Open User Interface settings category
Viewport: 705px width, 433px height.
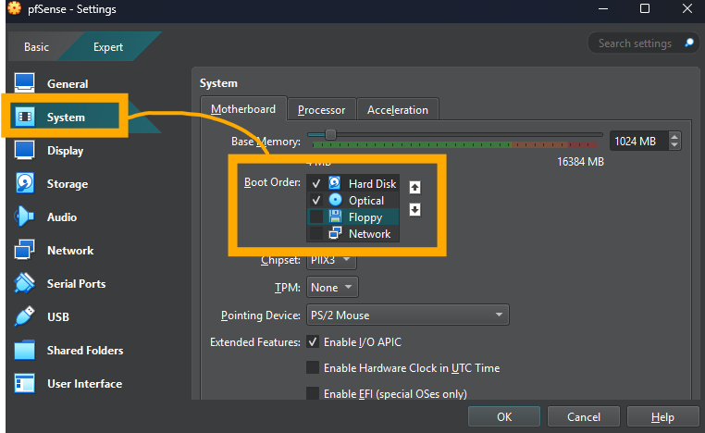click(x=84, y=384)
